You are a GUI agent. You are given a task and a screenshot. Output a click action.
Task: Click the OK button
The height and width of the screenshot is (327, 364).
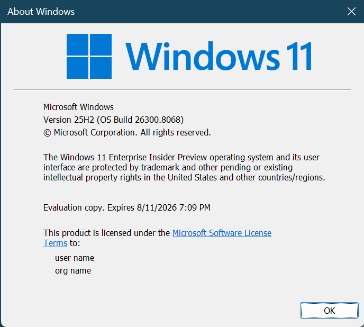coord(329,311)
